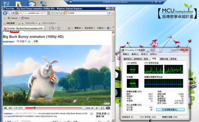Screen dimensions: 199x122
Task: Go back with IE Back arrow
Action: [5, 13]
